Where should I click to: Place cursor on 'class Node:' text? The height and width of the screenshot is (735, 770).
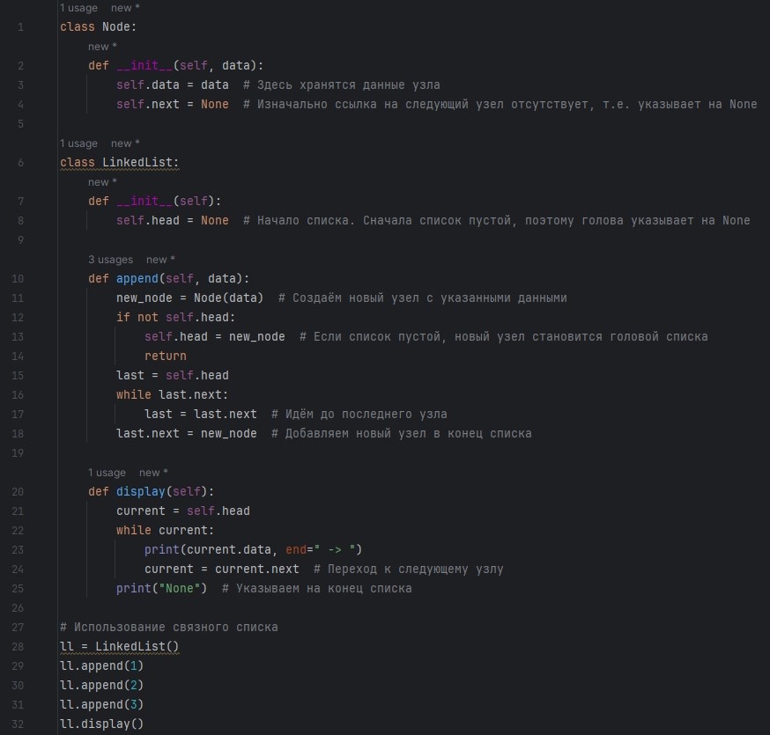point(98,27)
